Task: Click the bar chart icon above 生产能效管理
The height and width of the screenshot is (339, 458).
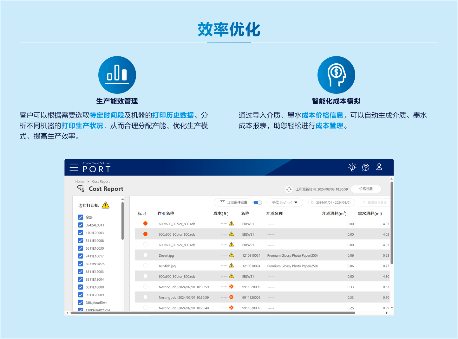Action: (117, 75)
